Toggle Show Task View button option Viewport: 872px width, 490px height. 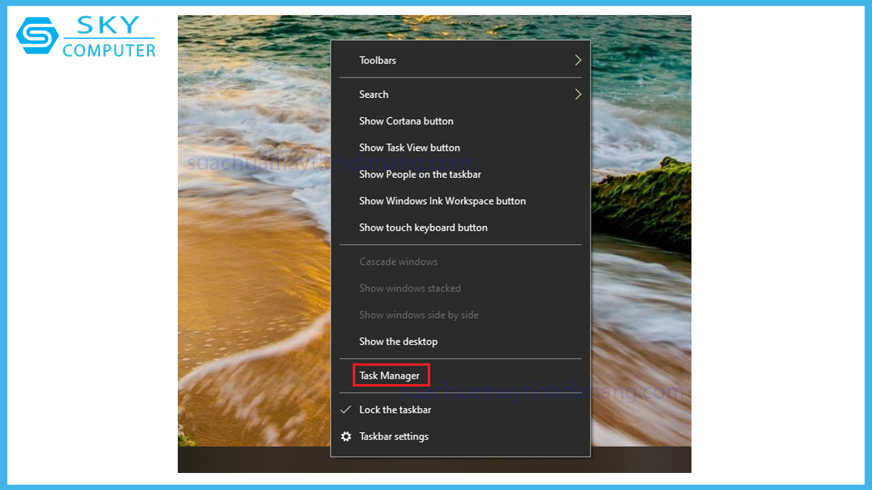coord(409,148)
